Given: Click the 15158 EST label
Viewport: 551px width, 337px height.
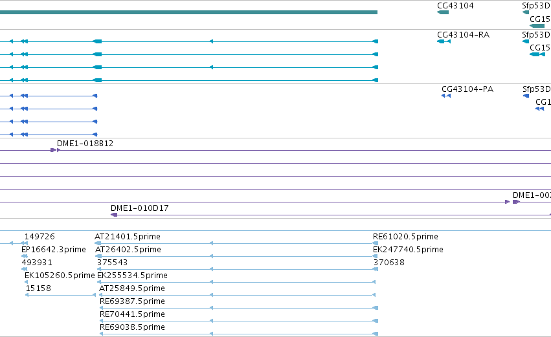Looking at the screenshot, I should pos(38,288).
